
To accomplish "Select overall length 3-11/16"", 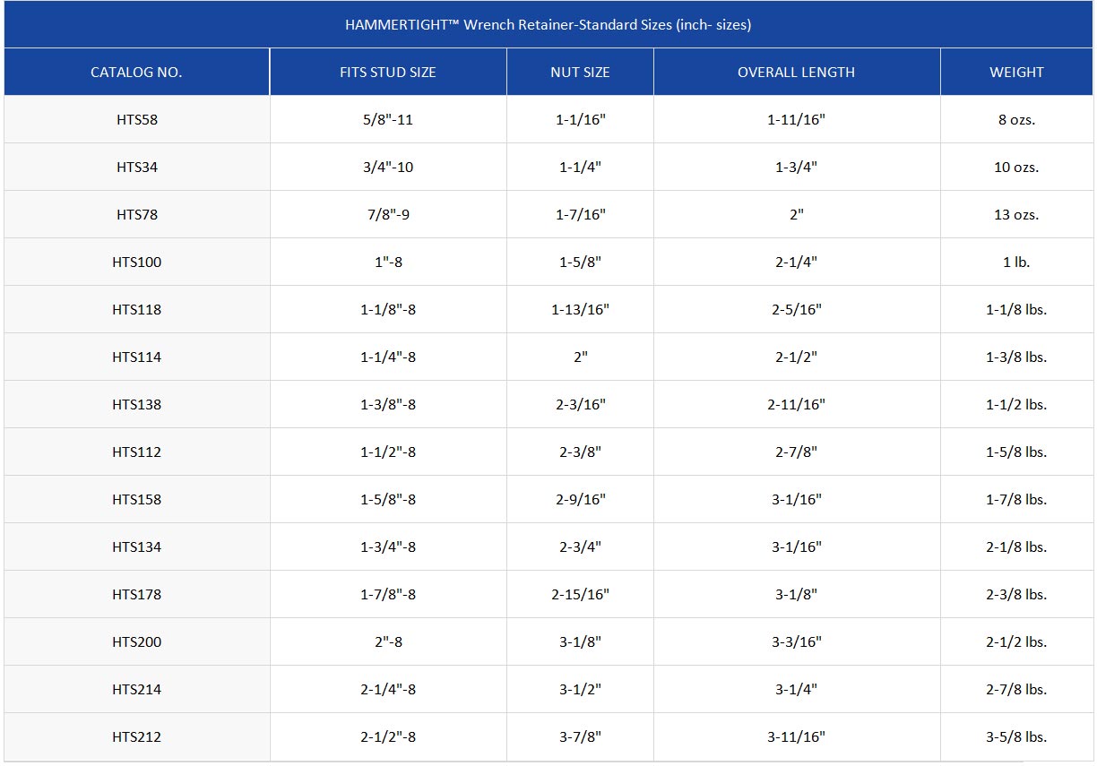I will (797, 737).
